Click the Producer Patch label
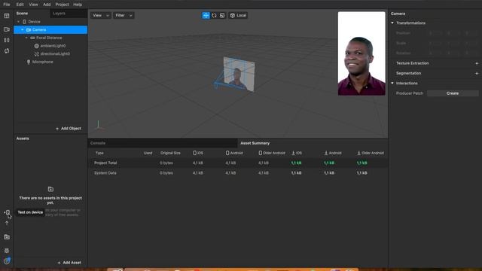The image size is (482, 271). 410,93
